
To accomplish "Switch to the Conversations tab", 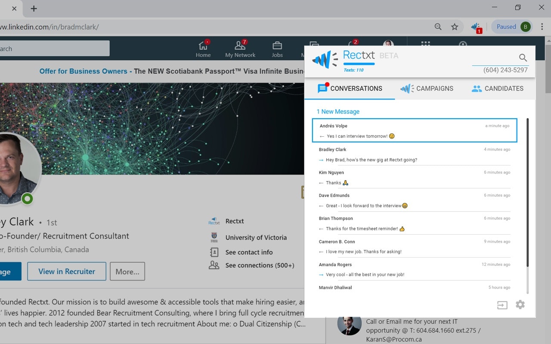I will (350, 89).
